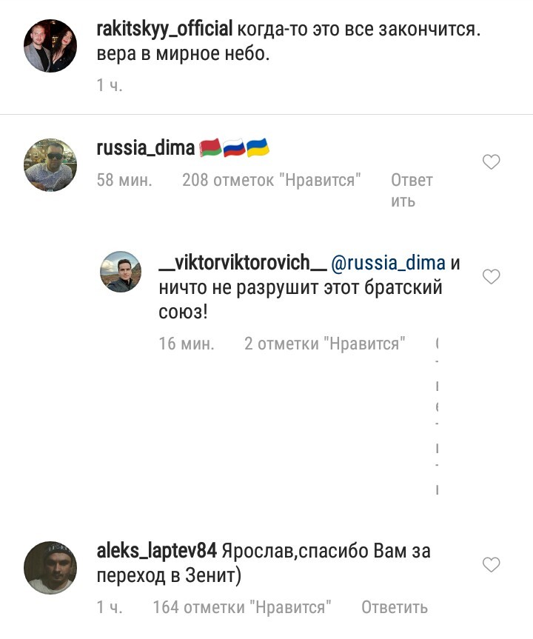The image size is (533, 639).
Task: View 208 отметок "Нравится" list
Action: pyautogui.click(x=272, y=180)
